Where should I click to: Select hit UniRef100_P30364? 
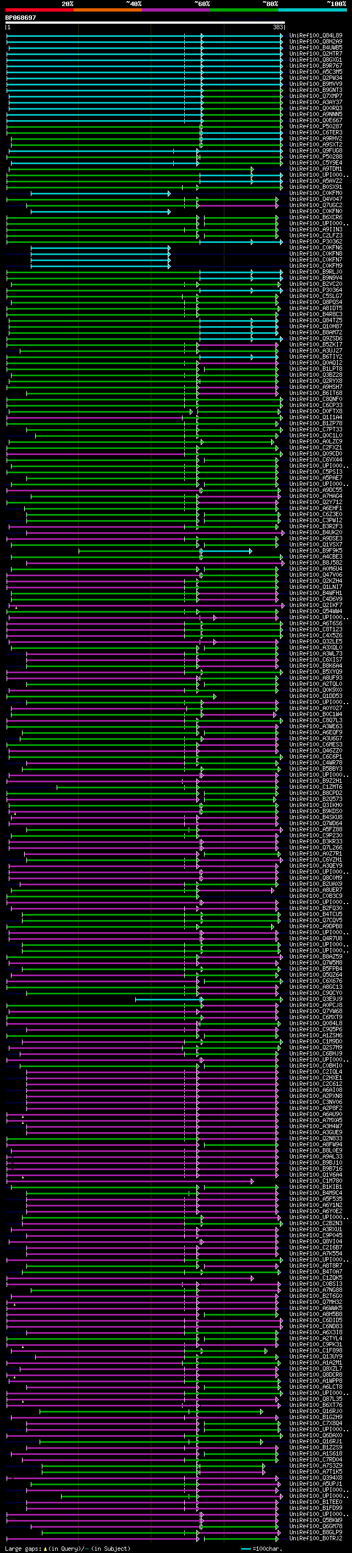coord(316,290)
